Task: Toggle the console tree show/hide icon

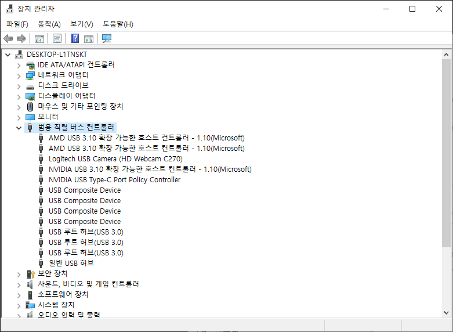Action: [x=39, y=38]
